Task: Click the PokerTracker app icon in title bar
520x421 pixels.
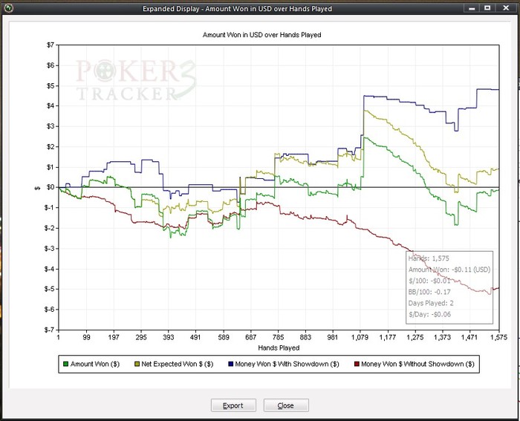Action: tap(8, 8)
